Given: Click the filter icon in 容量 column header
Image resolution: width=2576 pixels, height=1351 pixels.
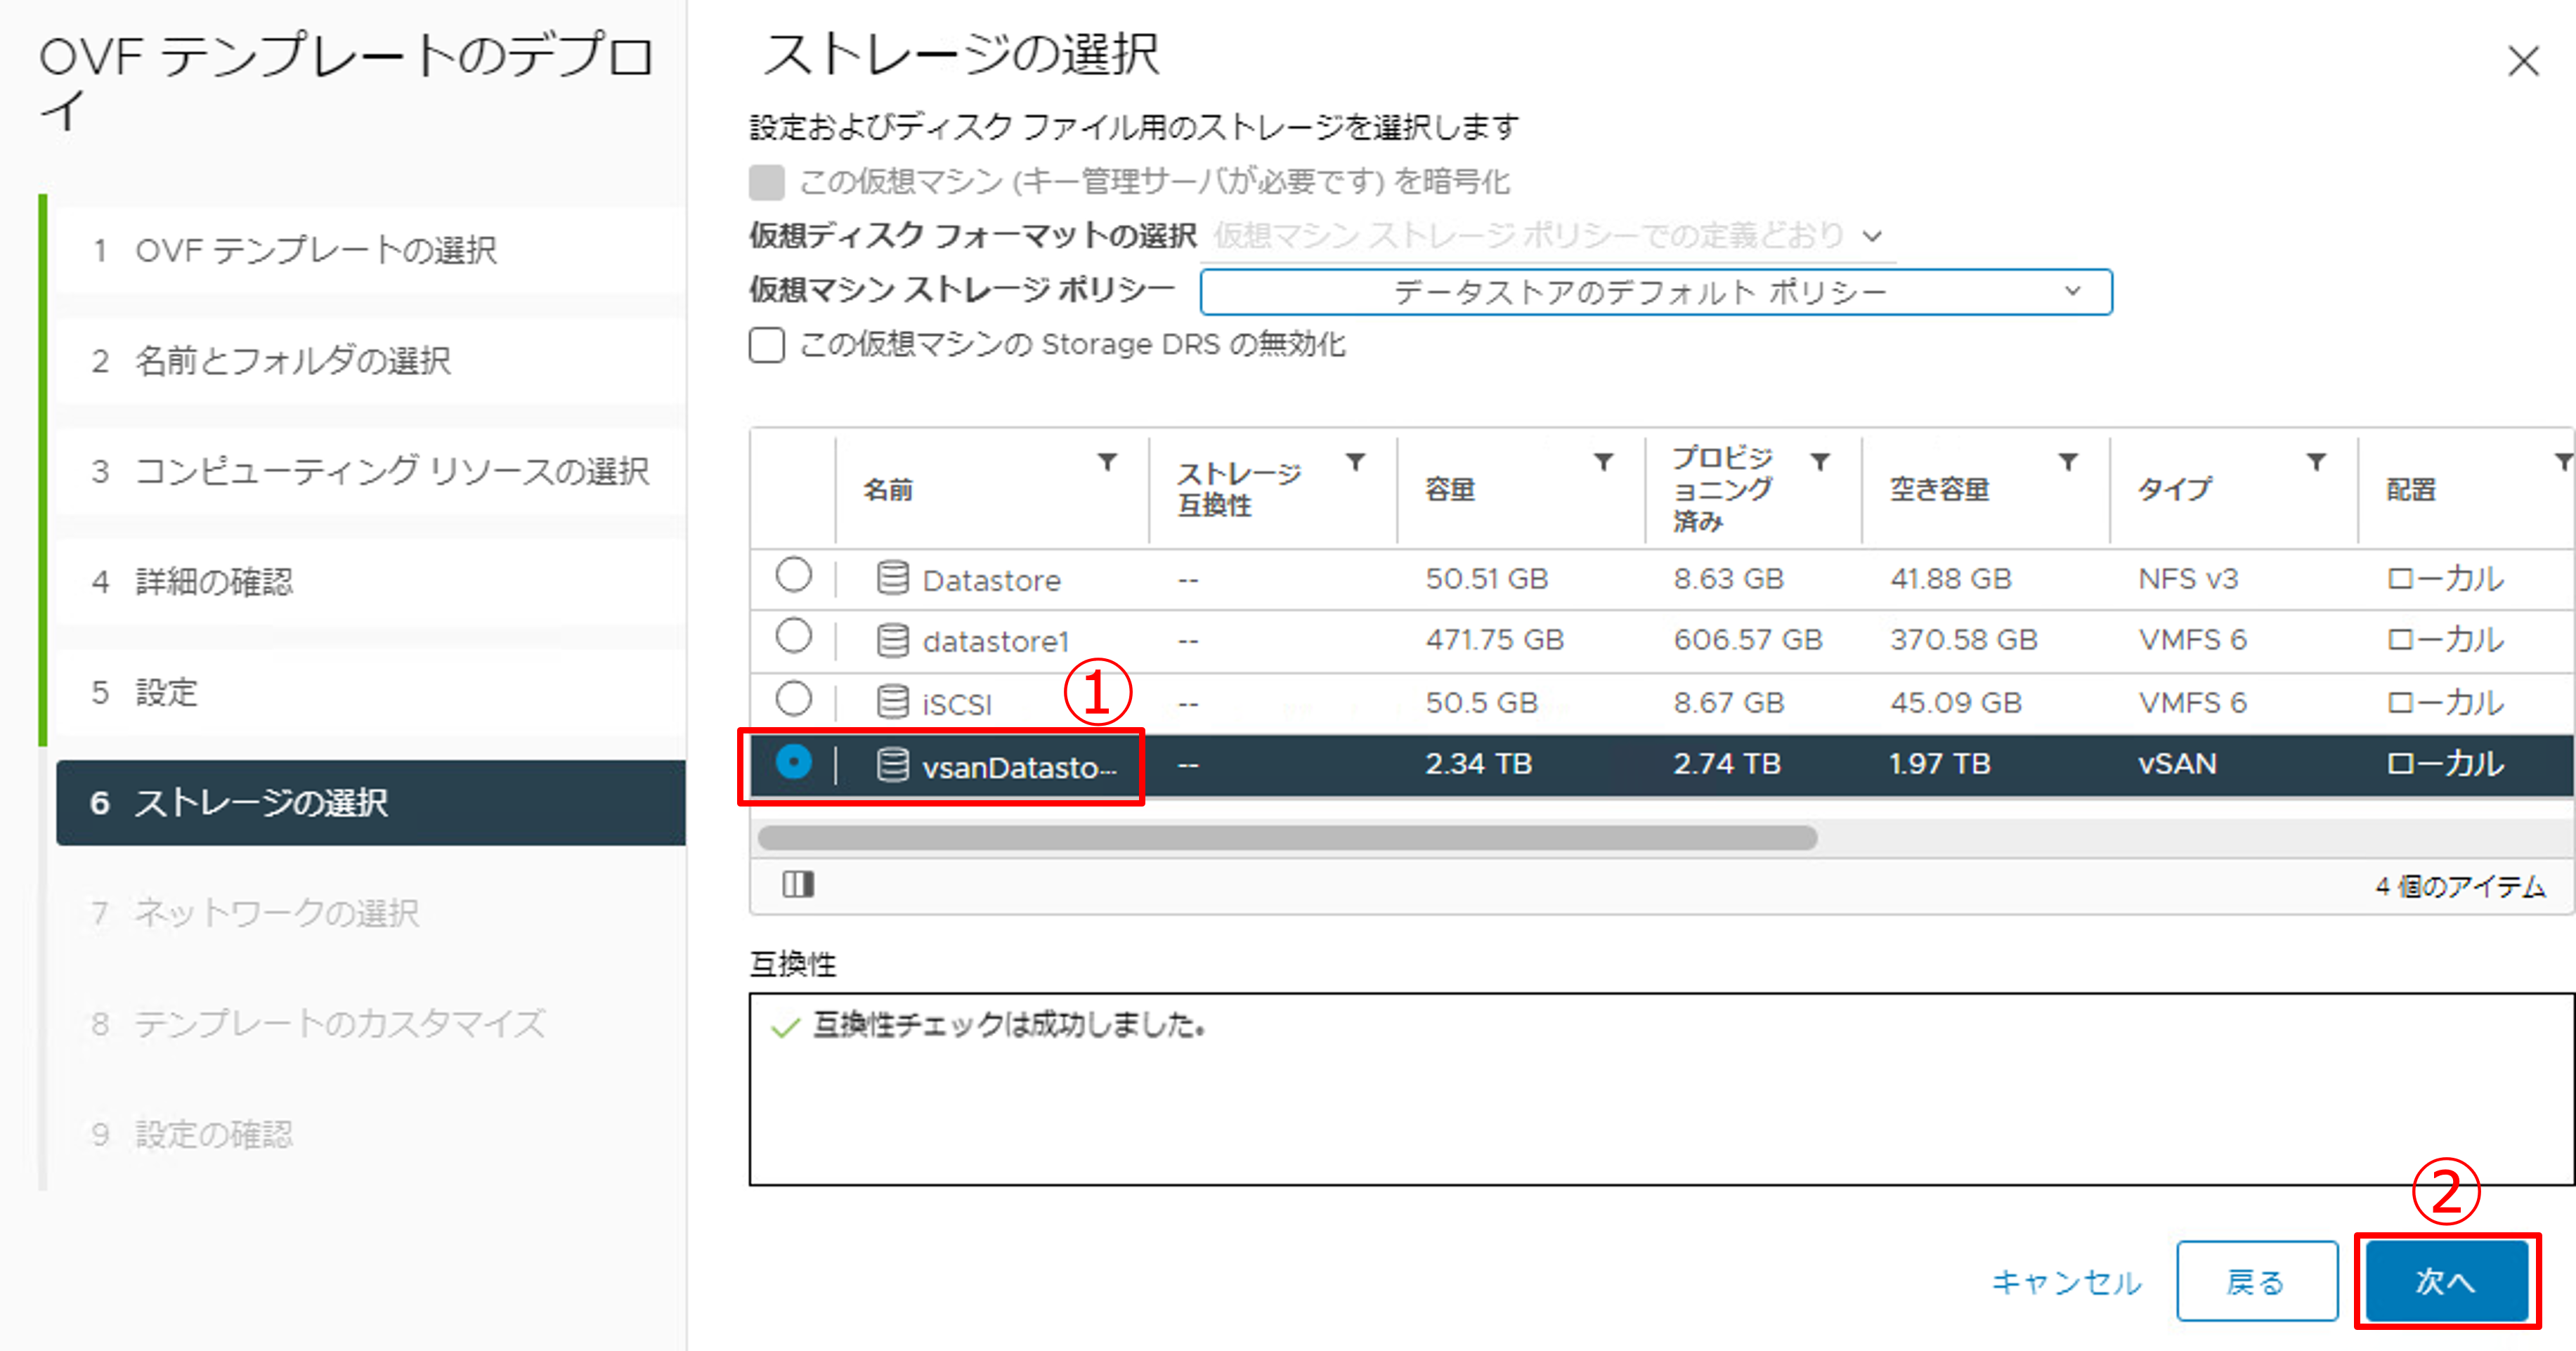Looking at the screenshot, I should click(1603, 462).
